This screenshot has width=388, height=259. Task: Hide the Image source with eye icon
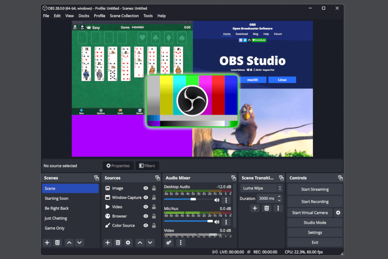pyautogui.click(x=146, y=188)
